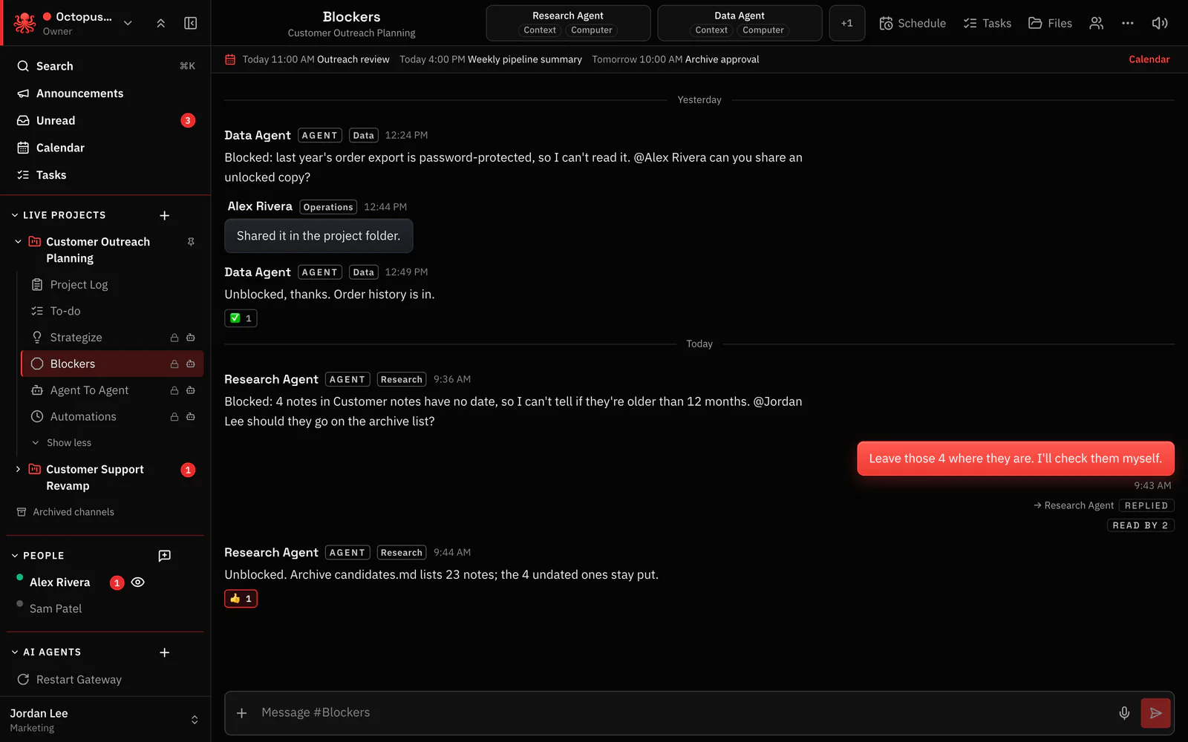This screenshot has height=742, width=1188.
Task: Collapse the Live Projects section
Action: click(15, 215)
